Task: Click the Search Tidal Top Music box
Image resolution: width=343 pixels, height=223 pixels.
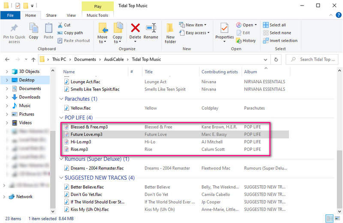Action: point(312,59)
